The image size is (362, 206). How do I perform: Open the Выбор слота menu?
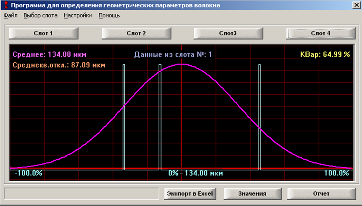(41, 15)
